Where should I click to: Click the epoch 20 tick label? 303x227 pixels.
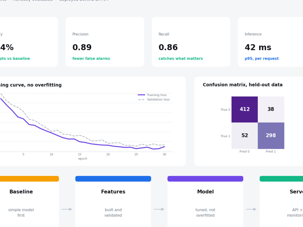tap(108, 154)
